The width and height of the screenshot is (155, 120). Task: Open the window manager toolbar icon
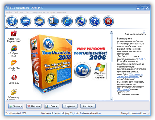pyautogui.click(x=26, y=21)
